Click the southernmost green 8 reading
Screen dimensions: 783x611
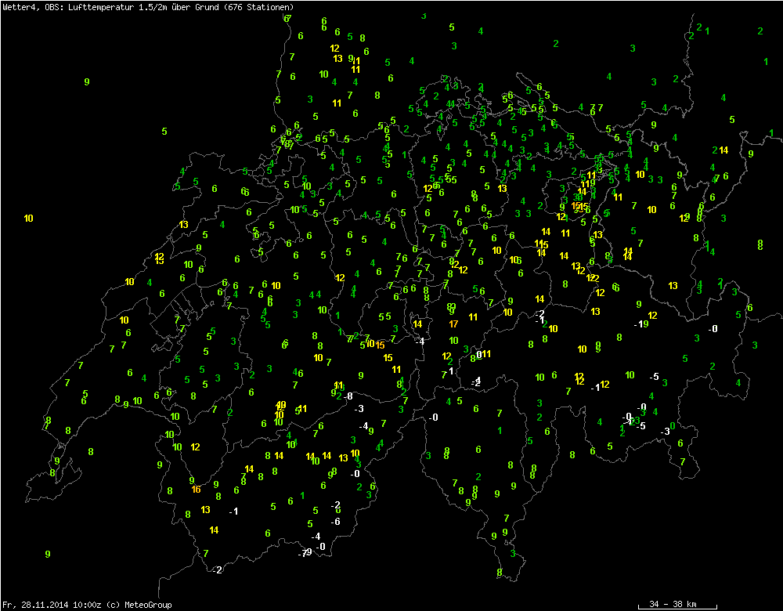click(499, 573)
